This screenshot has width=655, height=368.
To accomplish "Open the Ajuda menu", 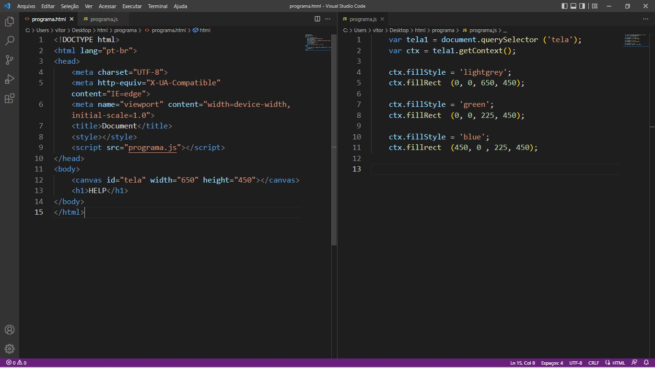I will tap(180, 6).
